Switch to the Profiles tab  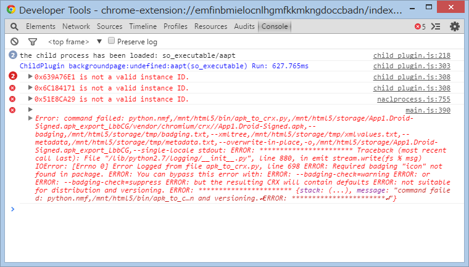175,26
